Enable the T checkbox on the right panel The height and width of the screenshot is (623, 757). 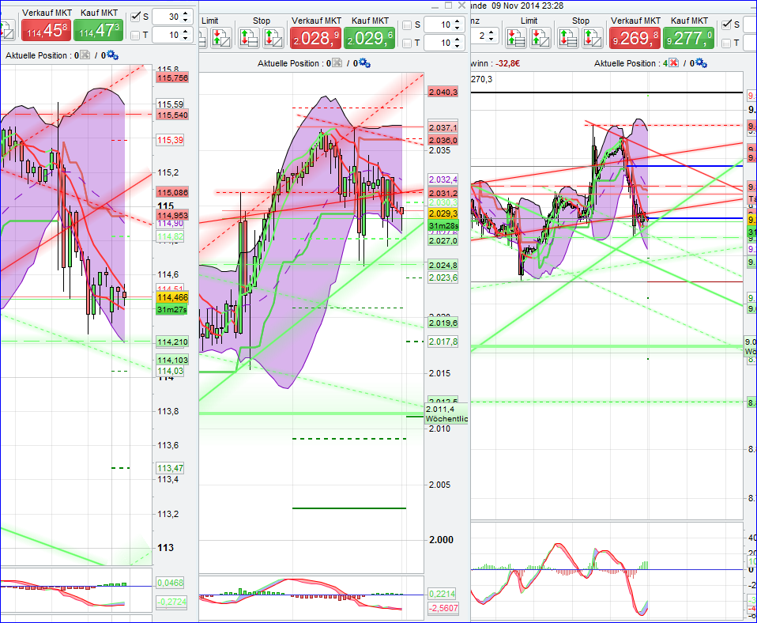726,43
